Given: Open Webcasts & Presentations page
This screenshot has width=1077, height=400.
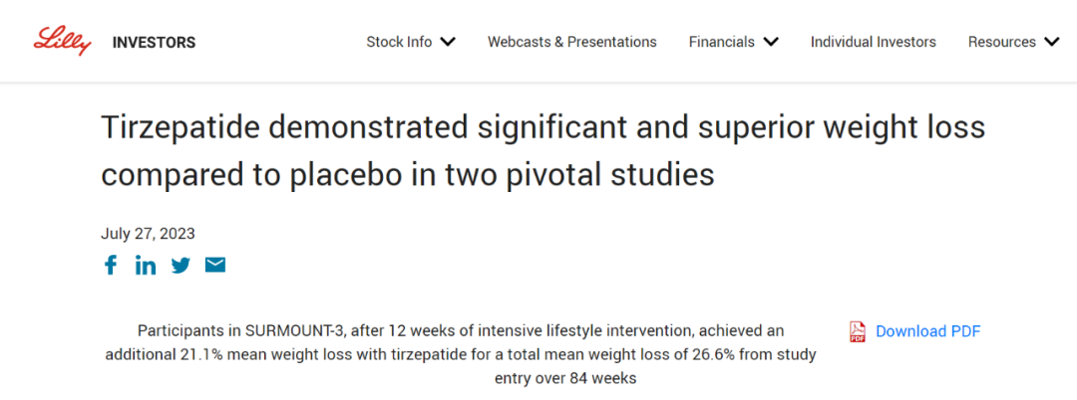Looking at the screenshot, I should point(572,42).
